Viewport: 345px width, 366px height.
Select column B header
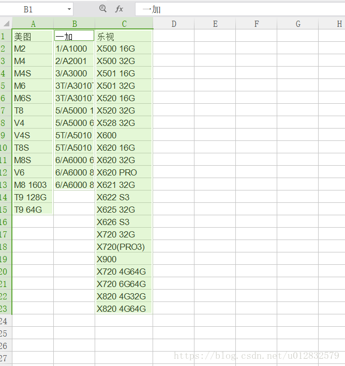tap(74, 24)
